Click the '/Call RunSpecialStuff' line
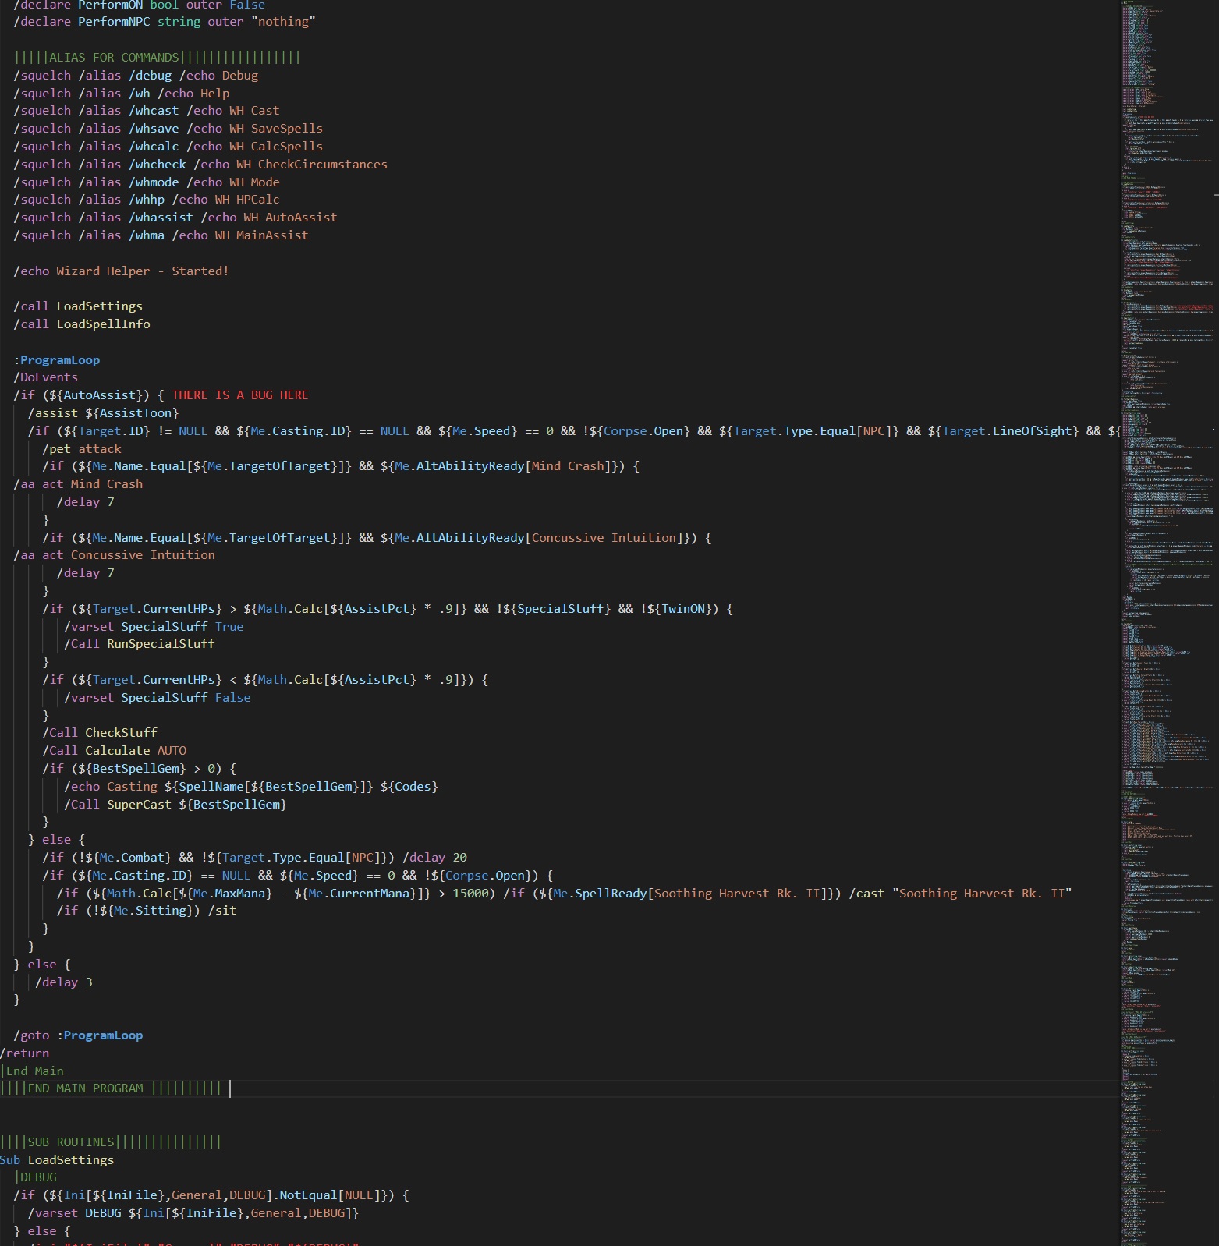This screenshot has height=1246, width=1219. (139, 644)
